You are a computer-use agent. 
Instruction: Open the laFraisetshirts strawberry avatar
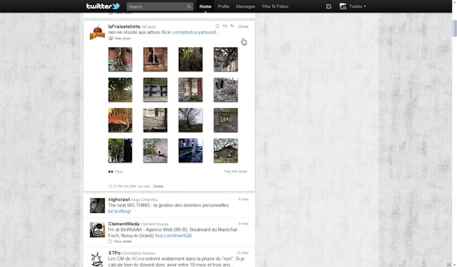click(x=97, y=32)
